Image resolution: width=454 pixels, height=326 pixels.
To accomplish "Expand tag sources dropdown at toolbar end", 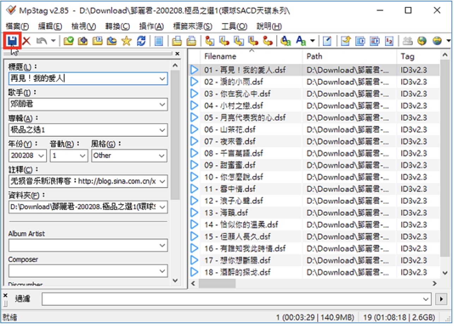I will [448, 41].
